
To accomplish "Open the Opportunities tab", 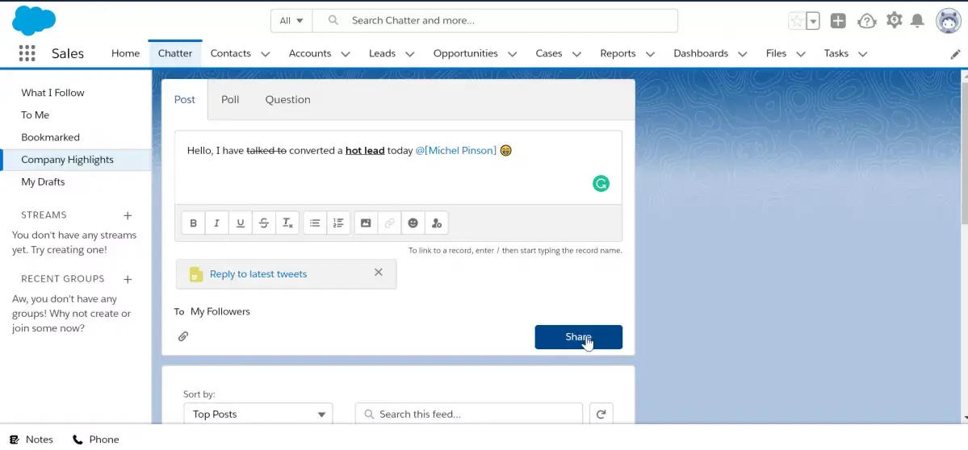I will click(466, 54).
